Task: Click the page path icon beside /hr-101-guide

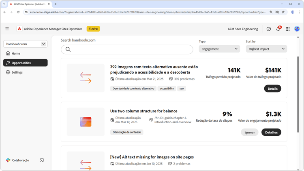Action: [x=151, y=120]
